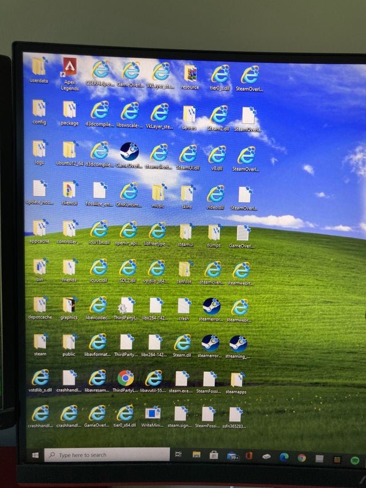
Task: Select the GfnRuntim file icon
Action: 129,192
